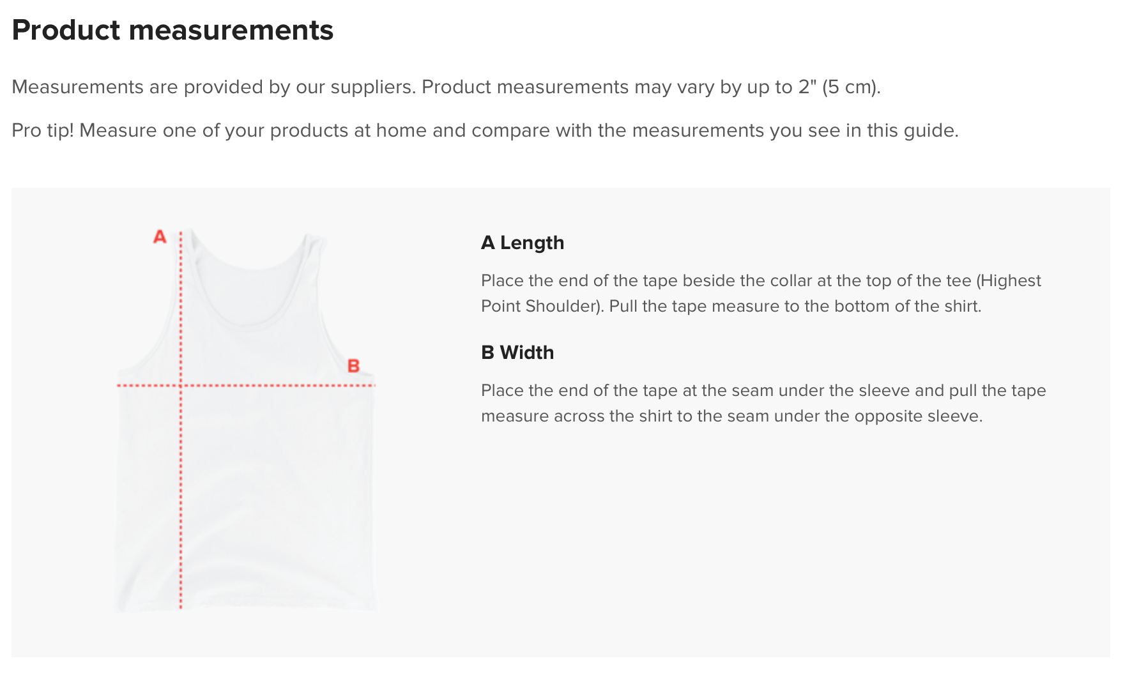This screenshot has height=677, width=1123.
Task: Click the red letter B marker
Action: [x=353, y=366]
